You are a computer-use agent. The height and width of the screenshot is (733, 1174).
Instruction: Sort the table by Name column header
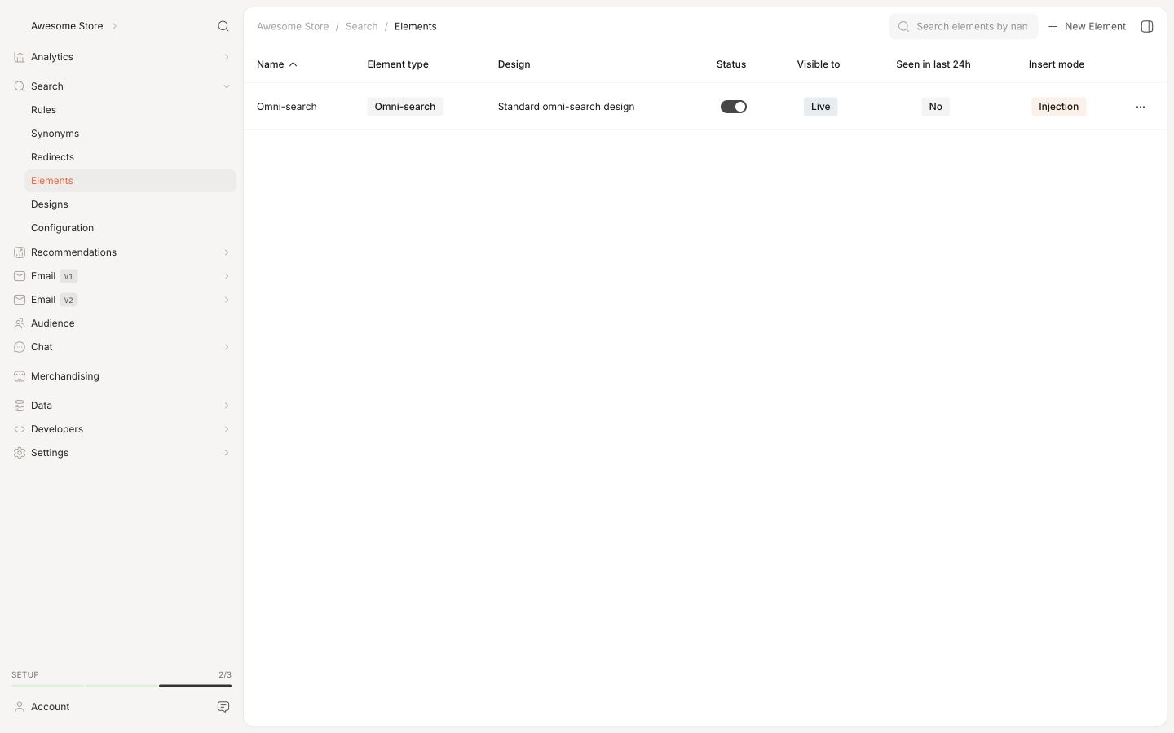(x=276, y=64)
